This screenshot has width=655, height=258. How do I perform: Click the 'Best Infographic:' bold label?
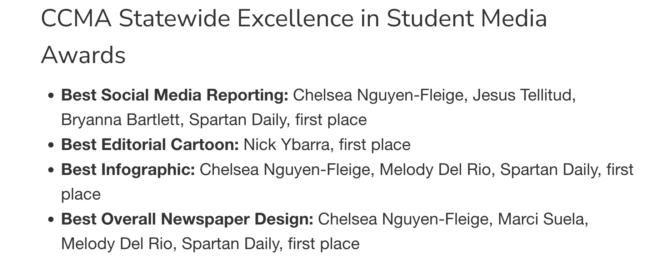pyautogui.click(x=128, y=170)
